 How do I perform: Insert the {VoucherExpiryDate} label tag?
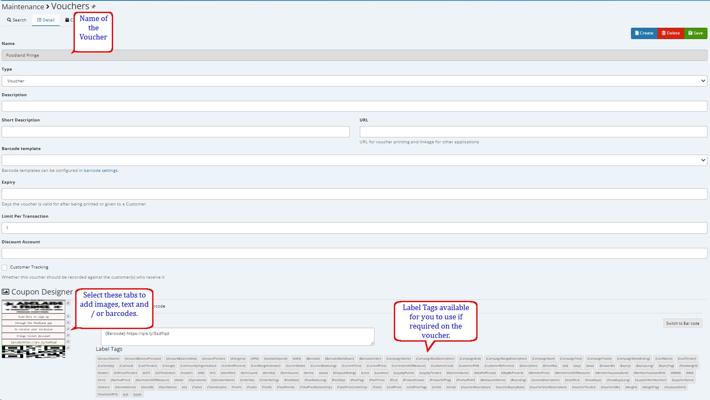(x=510, y=387)
